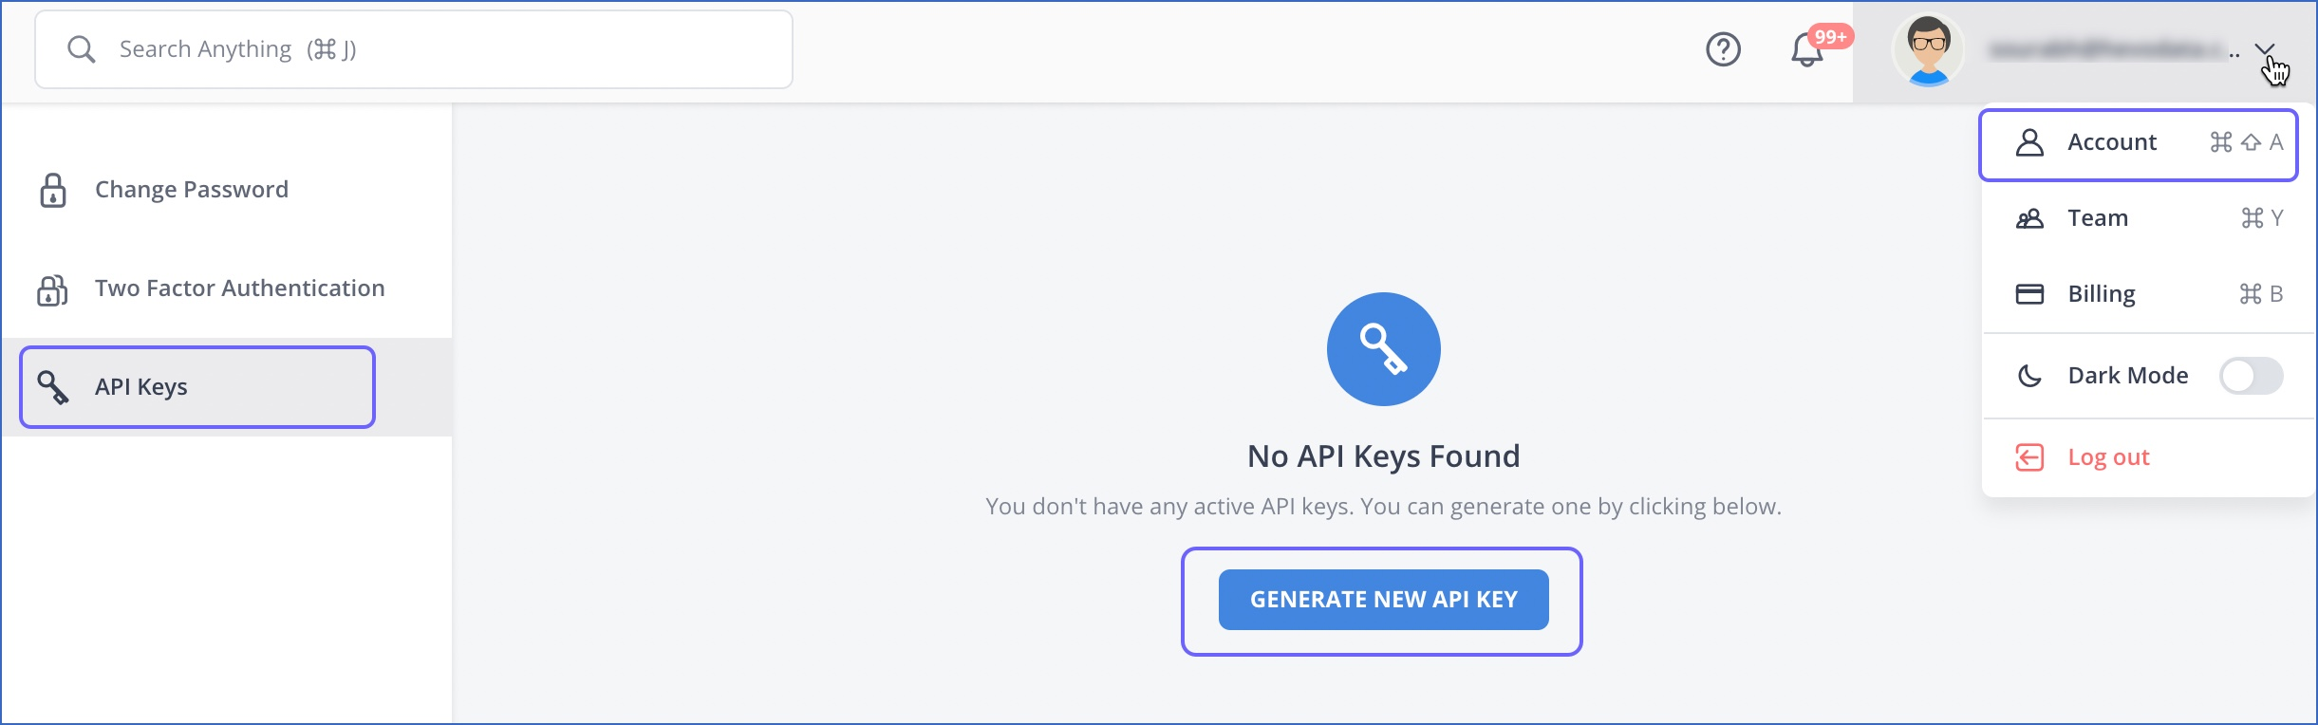Click the Change Password lock icon
Image resolution: width=2318 pixels, height=725 pixels.
(53, 190)
